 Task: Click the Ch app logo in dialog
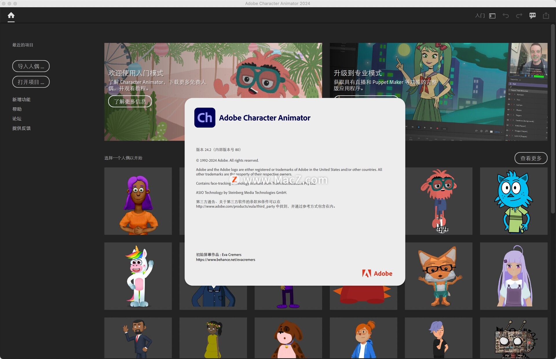[205, 118]
